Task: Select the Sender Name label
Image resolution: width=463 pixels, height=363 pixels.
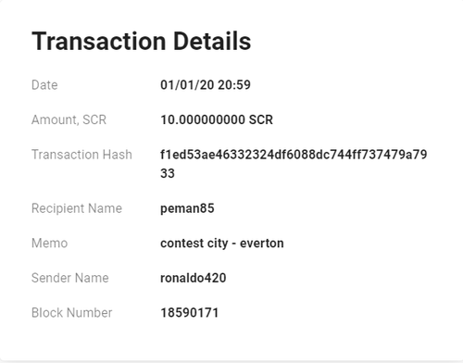Action: pos(70,278)
